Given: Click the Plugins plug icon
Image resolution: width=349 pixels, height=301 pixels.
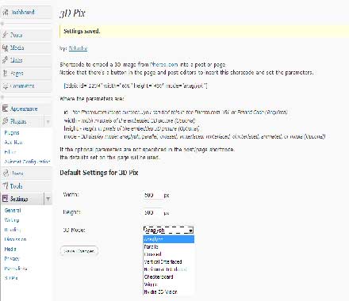Looking at the screenshot, I should coord(6,121).
